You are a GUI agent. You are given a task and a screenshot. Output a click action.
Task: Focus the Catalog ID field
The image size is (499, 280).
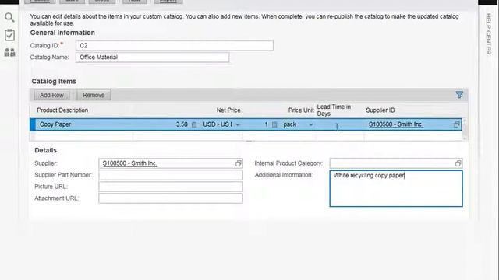(175, 45)
